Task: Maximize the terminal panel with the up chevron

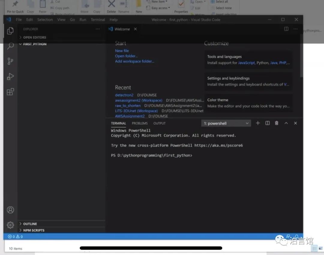Action: (x=286, y=123)
